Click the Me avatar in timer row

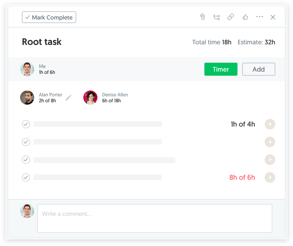pos(27,69)
